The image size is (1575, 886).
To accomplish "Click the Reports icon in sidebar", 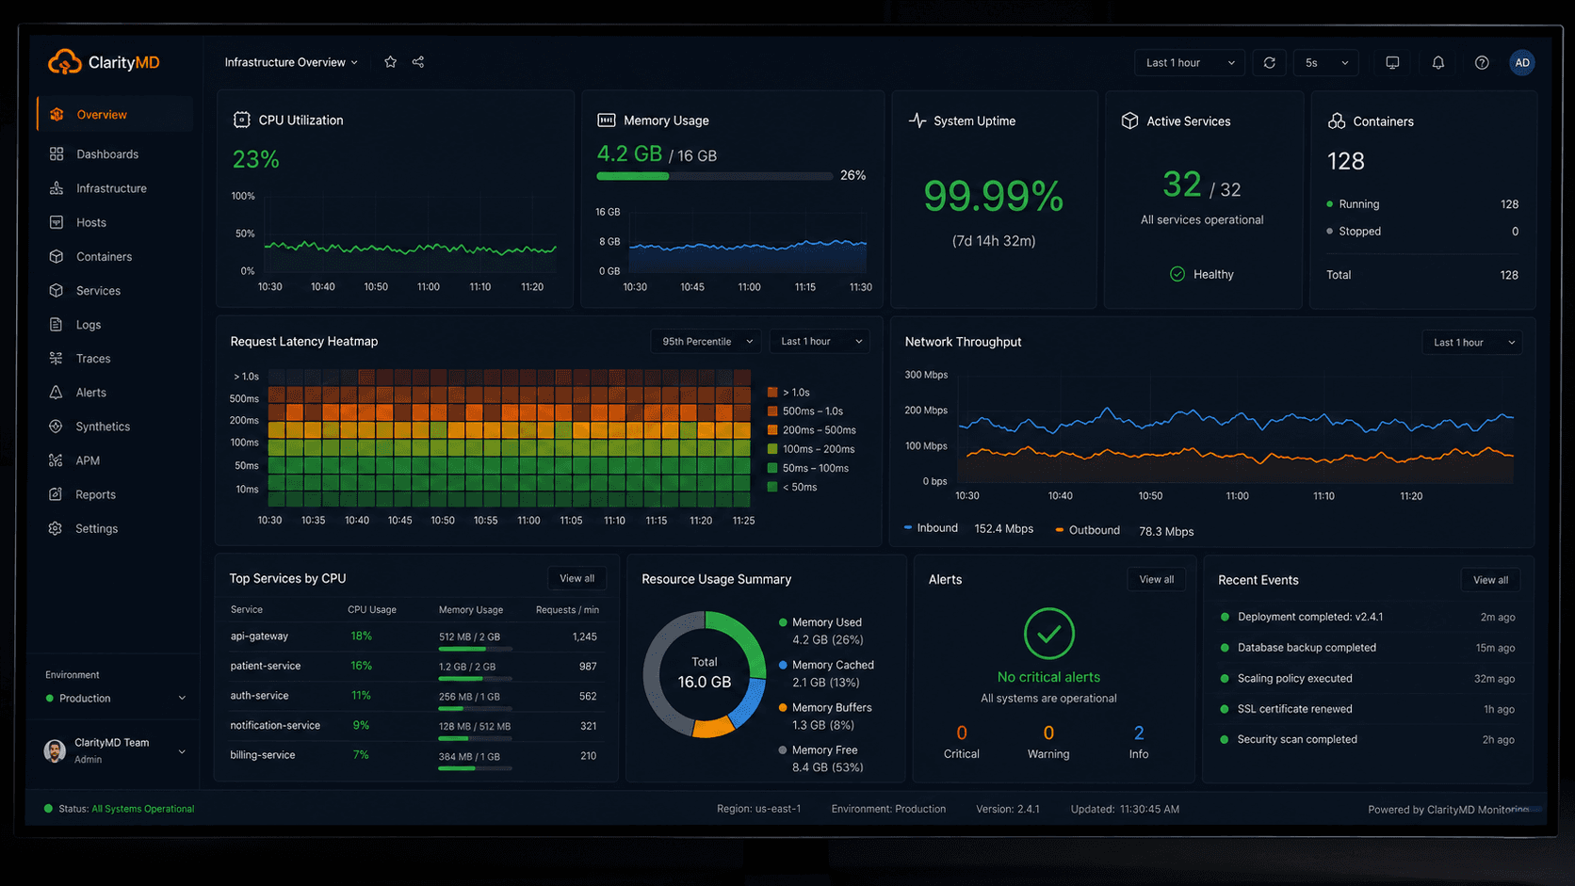I will click(57, 494).
